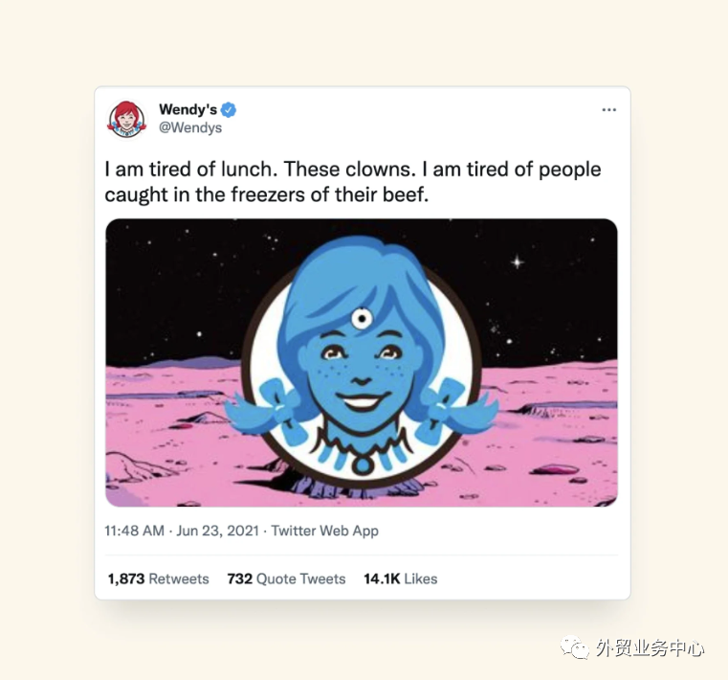Click the 外贸业务中心 watermark text
This screenshot has width=728, height=680.
650,648
